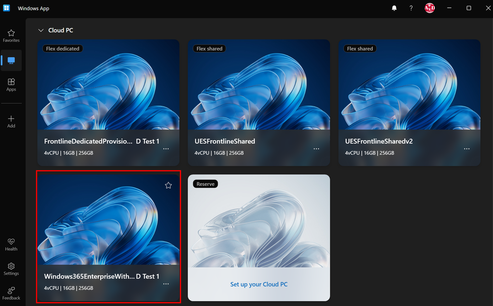Open the UESFrontlineSharedv2 Cloud PC thumbnail

tap(409, 85)
